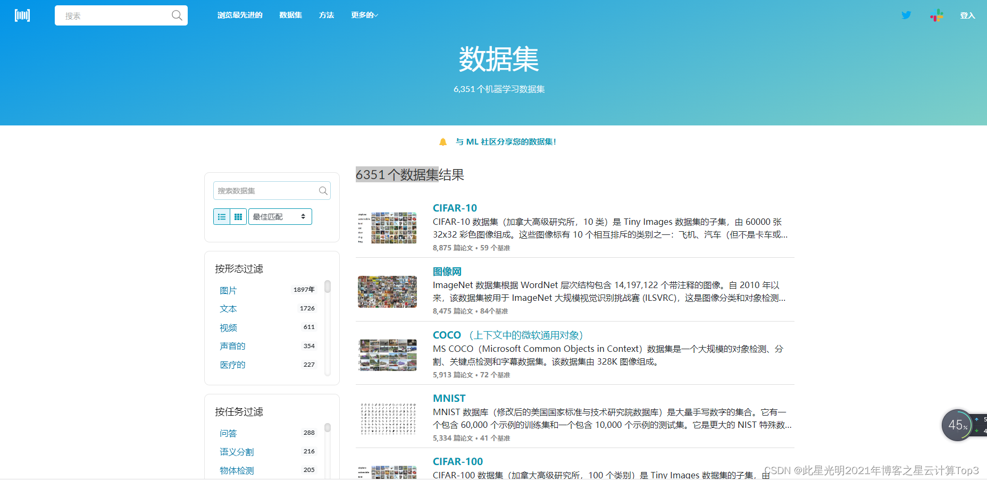Click the ImageNet thumbnail image
This screenshot has width=987, height=481.
(387, 292)
